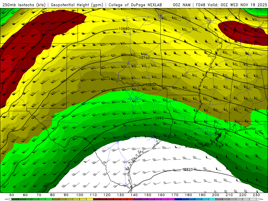Select the 10740 height contour label

(x=144, y=58)
